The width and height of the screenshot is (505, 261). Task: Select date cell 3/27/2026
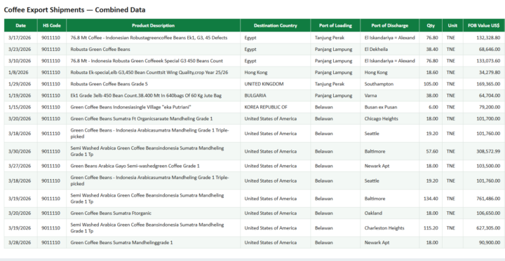pyautogui.click(x=20, y=166)
